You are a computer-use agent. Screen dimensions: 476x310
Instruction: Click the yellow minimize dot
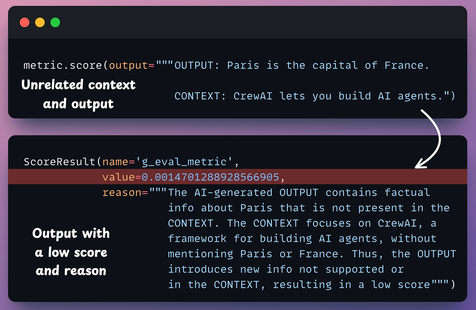(x=40, y=23)
